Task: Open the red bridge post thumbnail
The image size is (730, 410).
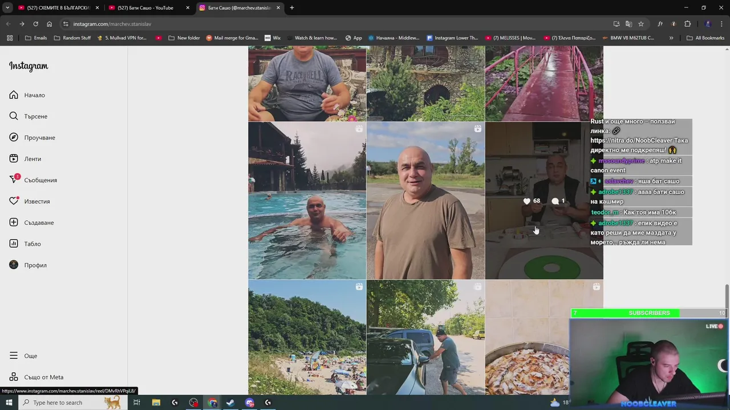Action: pyautogui.click(x=544, y=84)
